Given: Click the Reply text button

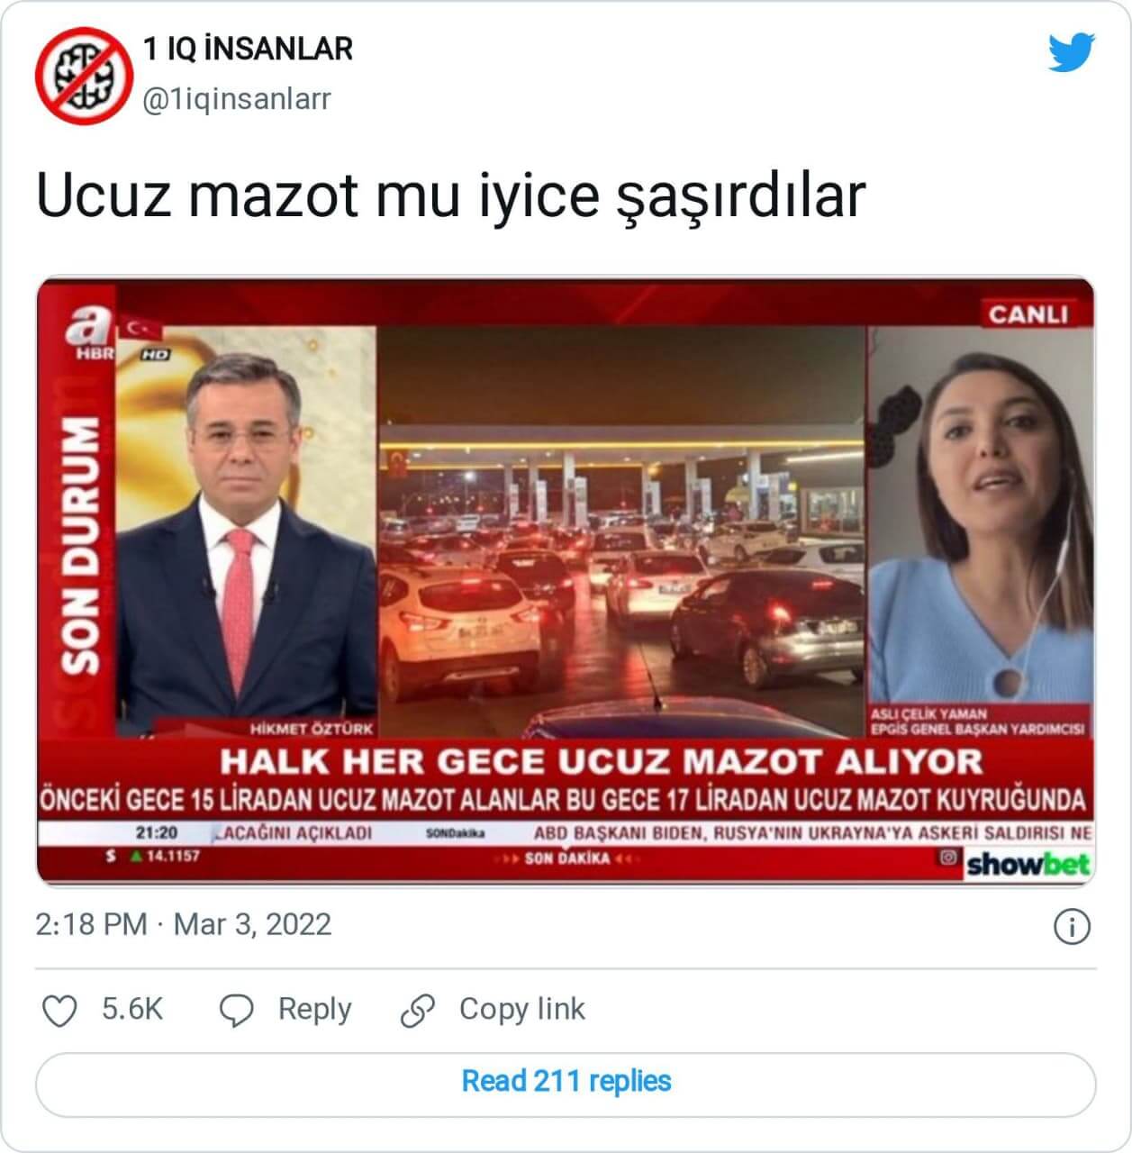Looking at the screenshot, I should (x=314, y=1009).
